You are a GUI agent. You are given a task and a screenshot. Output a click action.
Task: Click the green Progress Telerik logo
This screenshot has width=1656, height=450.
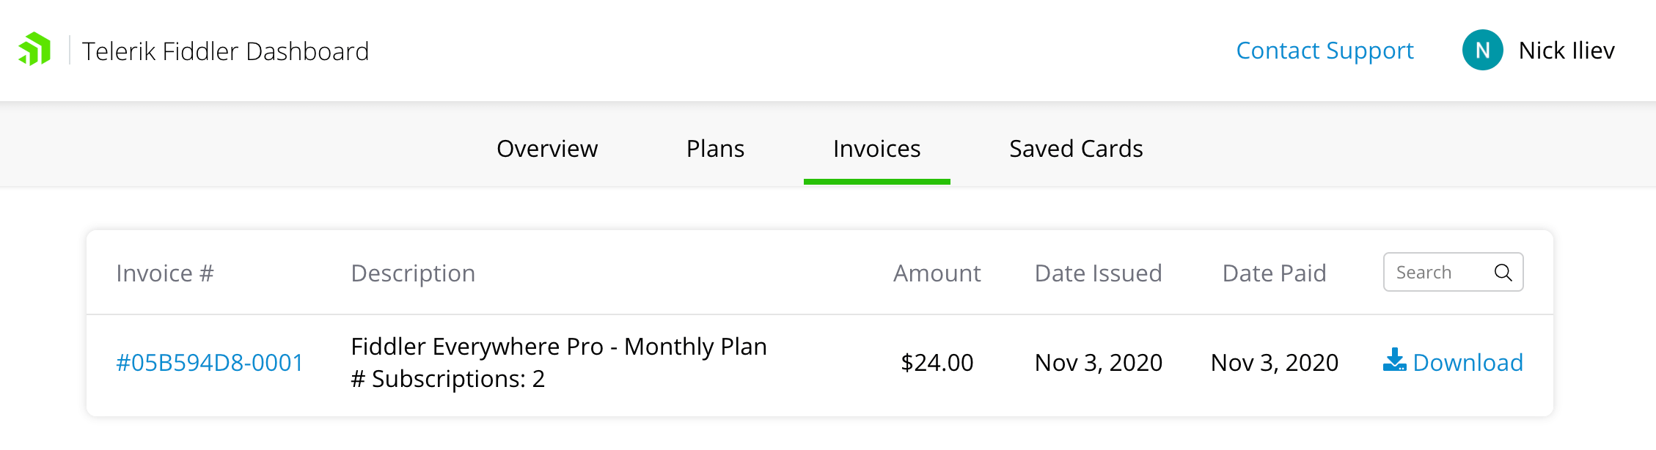pos(34,49)
